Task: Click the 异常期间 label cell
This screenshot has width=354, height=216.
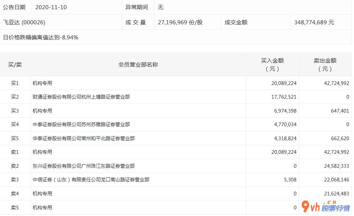Action: [x=137, y=7]
